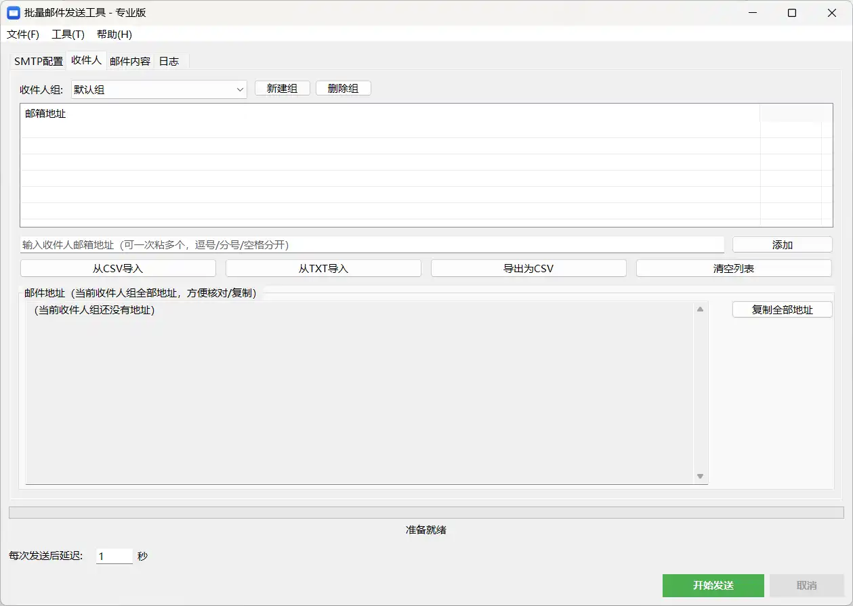Viewport: 853px width, 606px height.
Task: Expand the 收件人组 dropdown showing 默认组
Action: pos(159,89)
